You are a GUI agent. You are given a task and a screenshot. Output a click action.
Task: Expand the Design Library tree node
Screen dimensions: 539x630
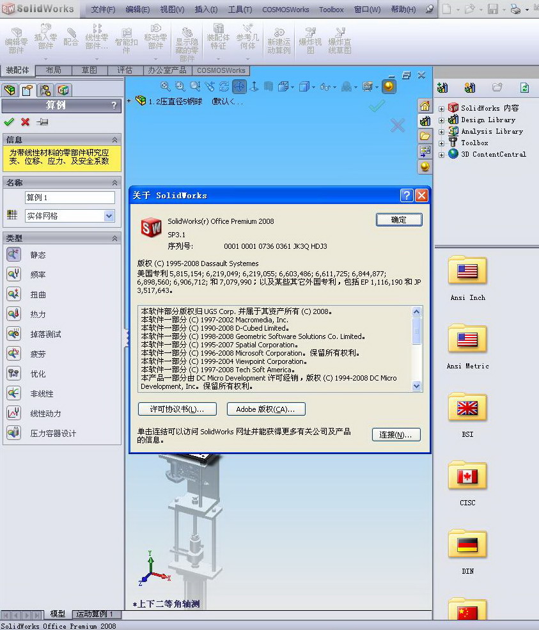point(441,120)
